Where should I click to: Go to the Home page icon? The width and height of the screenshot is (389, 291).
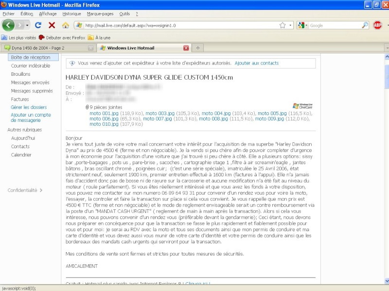(65, 25)
